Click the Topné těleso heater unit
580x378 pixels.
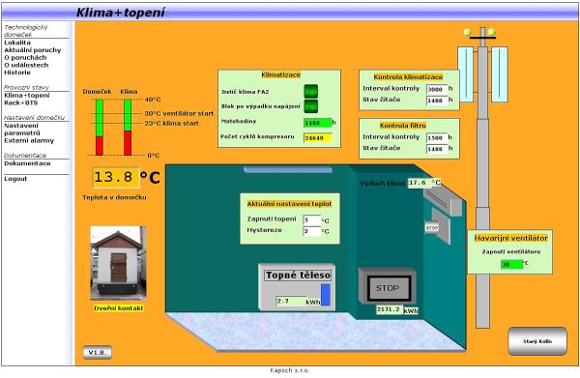[297, 287]
